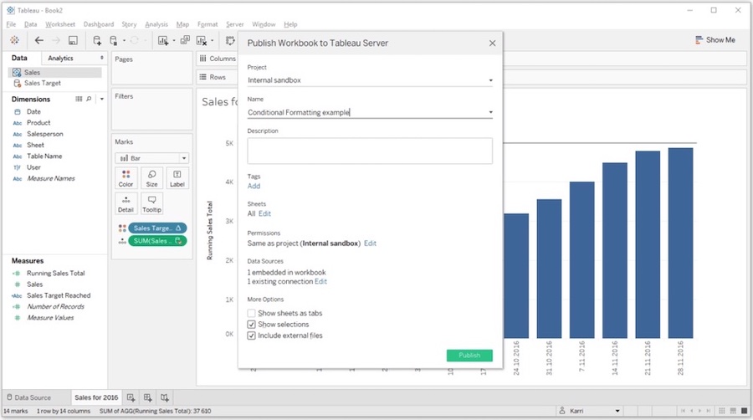The width and height of the screenshot is (753, 420).
Task: Open the Dimensions pane menu arrow
Action: 102,99
